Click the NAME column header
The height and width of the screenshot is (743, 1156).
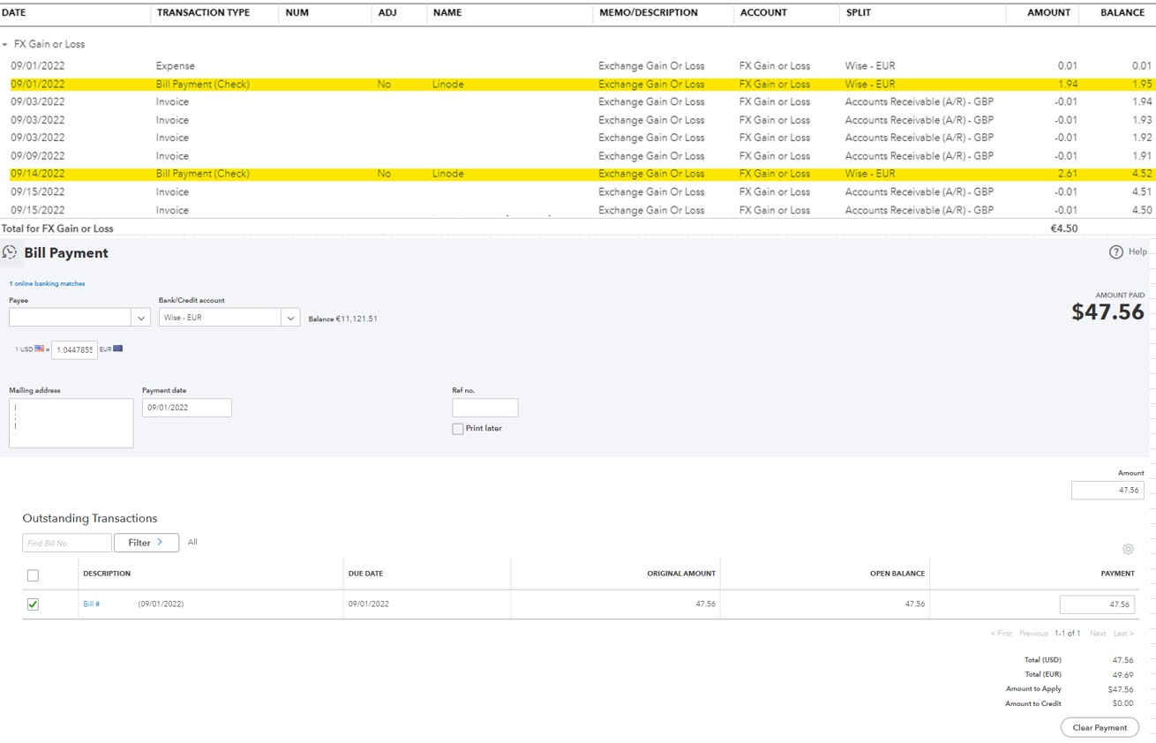[447, 13]
